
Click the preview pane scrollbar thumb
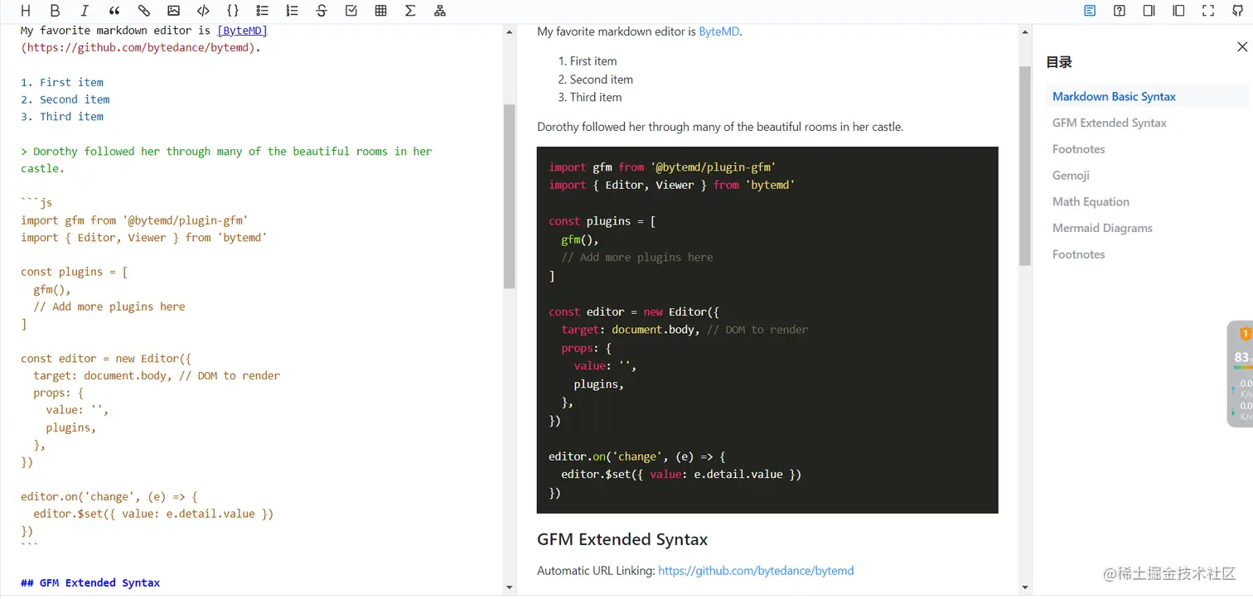pos(1025,166)
